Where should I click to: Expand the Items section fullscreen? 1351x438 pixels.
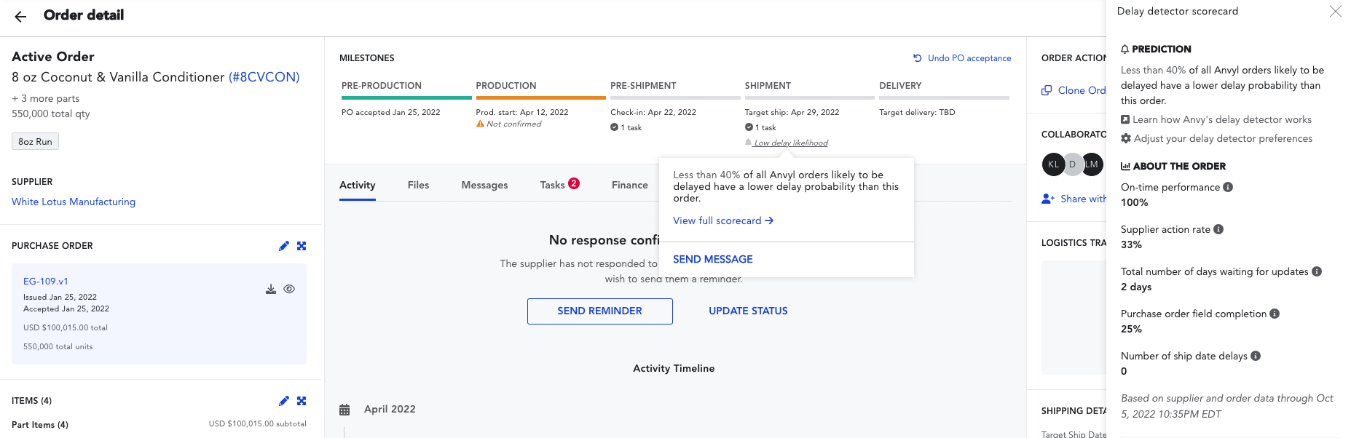click(302, 401)
